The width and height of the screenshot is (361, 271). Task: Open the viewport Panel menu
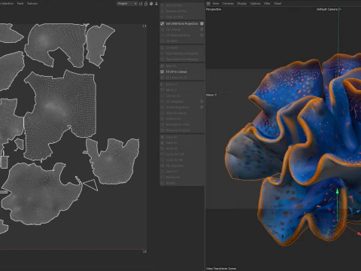pos(278,4)
